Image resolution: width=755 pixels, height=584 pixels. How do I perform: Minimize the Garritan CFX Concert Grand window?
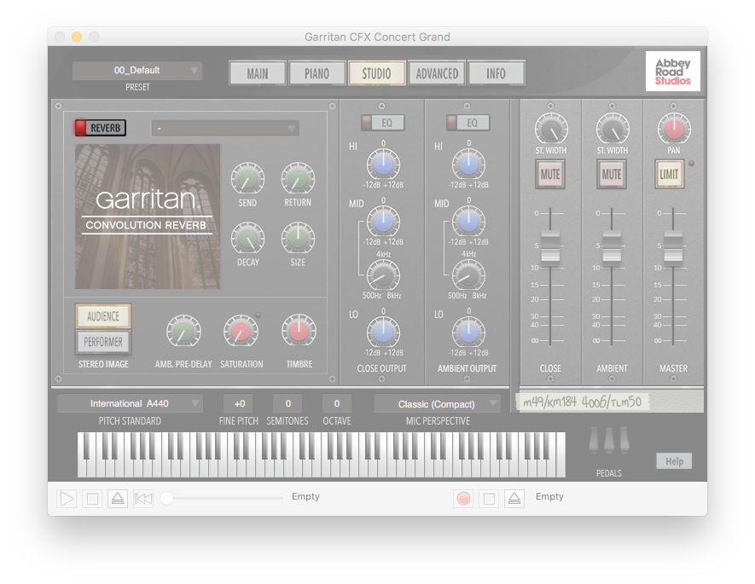click(x=77, y=37)
